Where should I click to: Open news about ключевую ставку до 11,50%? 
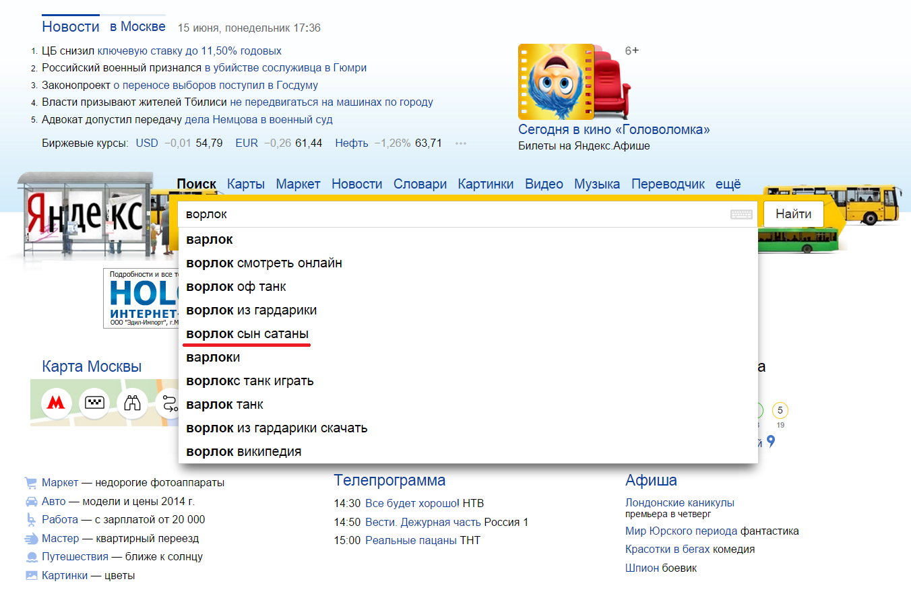(x=189, y=51)
